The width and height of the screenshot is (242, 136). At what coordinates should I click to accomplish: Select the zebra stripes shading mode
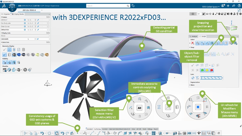click(14, 55)
